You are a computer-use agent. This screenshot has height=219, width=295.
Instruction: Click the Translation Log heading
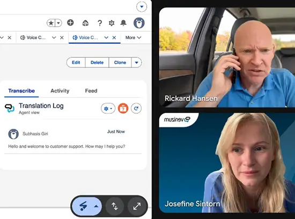click(x=41, y=105)
